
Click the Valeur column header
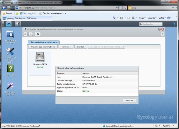tap(110, 74)
